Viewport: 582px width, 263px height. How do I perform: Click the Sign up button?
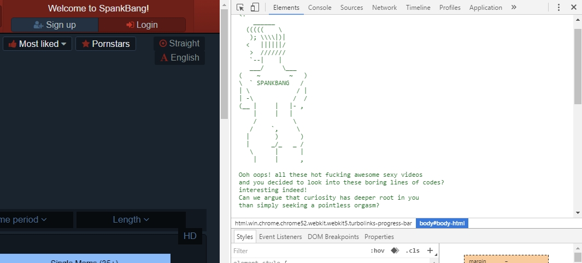(55, 25)
